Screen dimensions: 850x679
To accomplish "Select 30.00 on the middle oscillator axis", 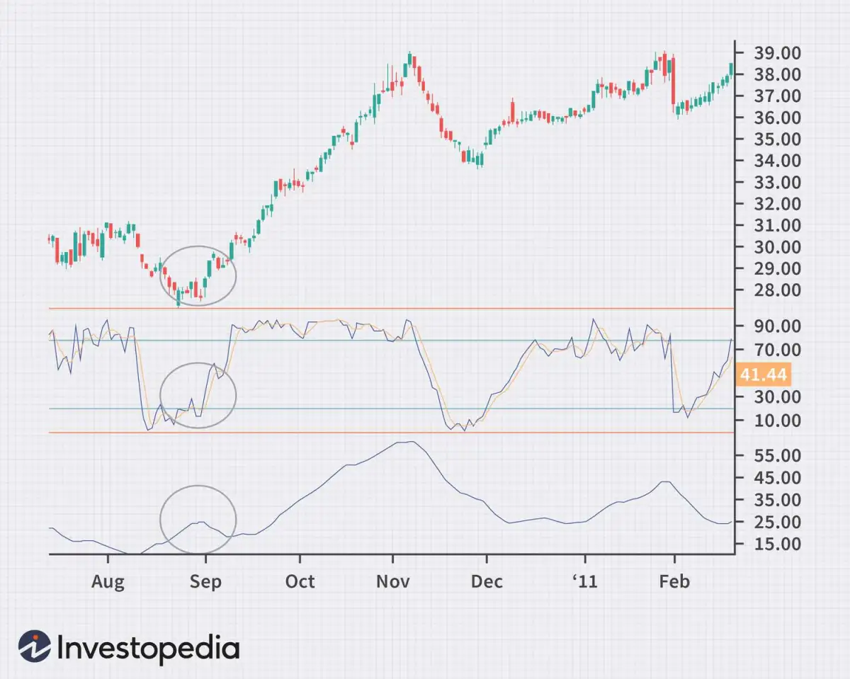I will pyautogui.click(x=777, y=397).
